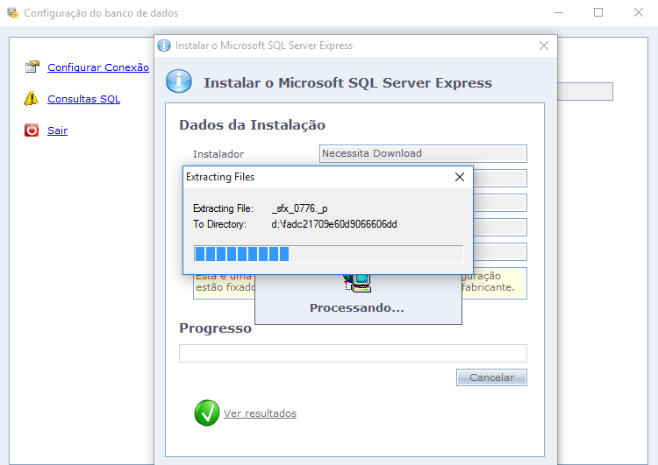Screen dimensions: 658x465
Task: Maximize the Configuração do banco de dados window
Action: (598, 12)
